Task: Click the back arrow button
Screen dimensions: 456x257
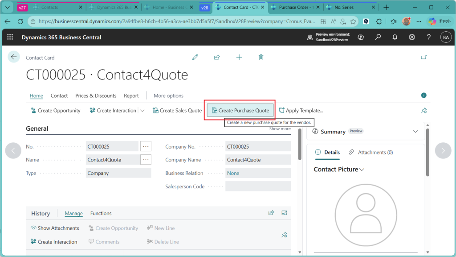Action: pyautogui.click(x=14, y=57)
